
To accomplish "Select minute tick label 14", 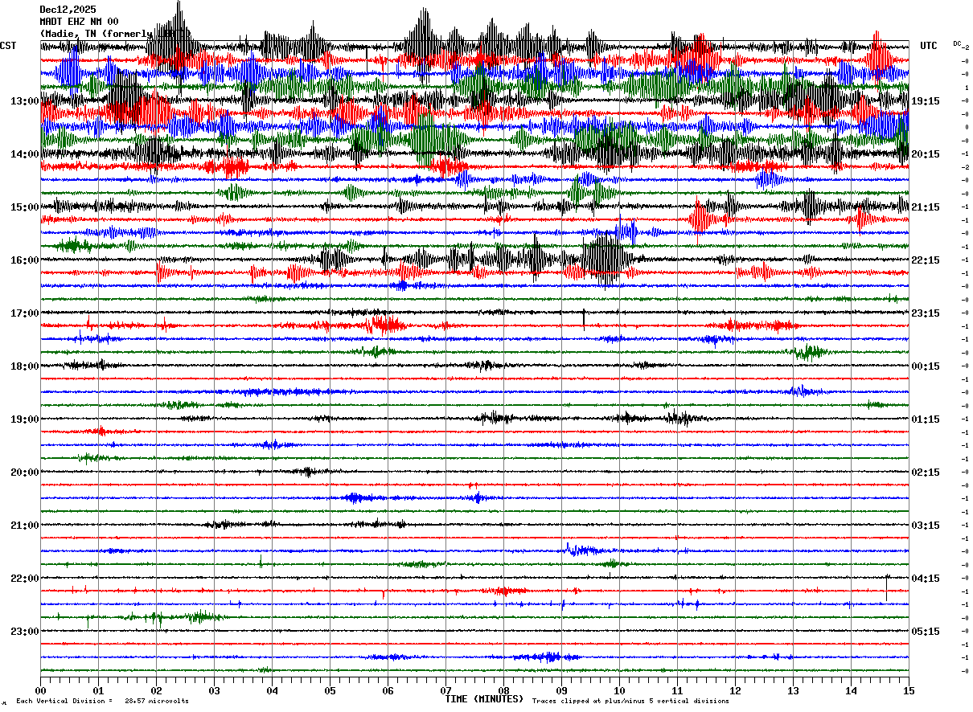I will pyautogui.click(x=851, y=690).
